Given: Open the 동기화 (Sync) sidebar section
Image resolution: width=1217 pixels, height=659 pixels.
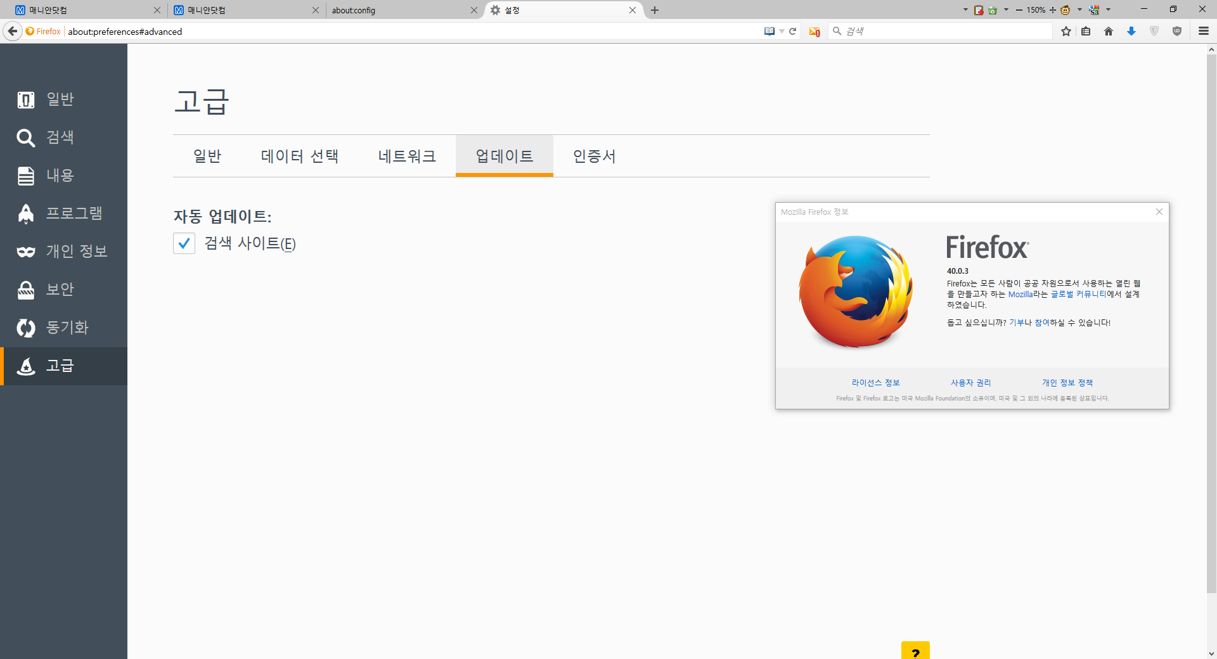Looking at the screenshot, I should [63, 328].
